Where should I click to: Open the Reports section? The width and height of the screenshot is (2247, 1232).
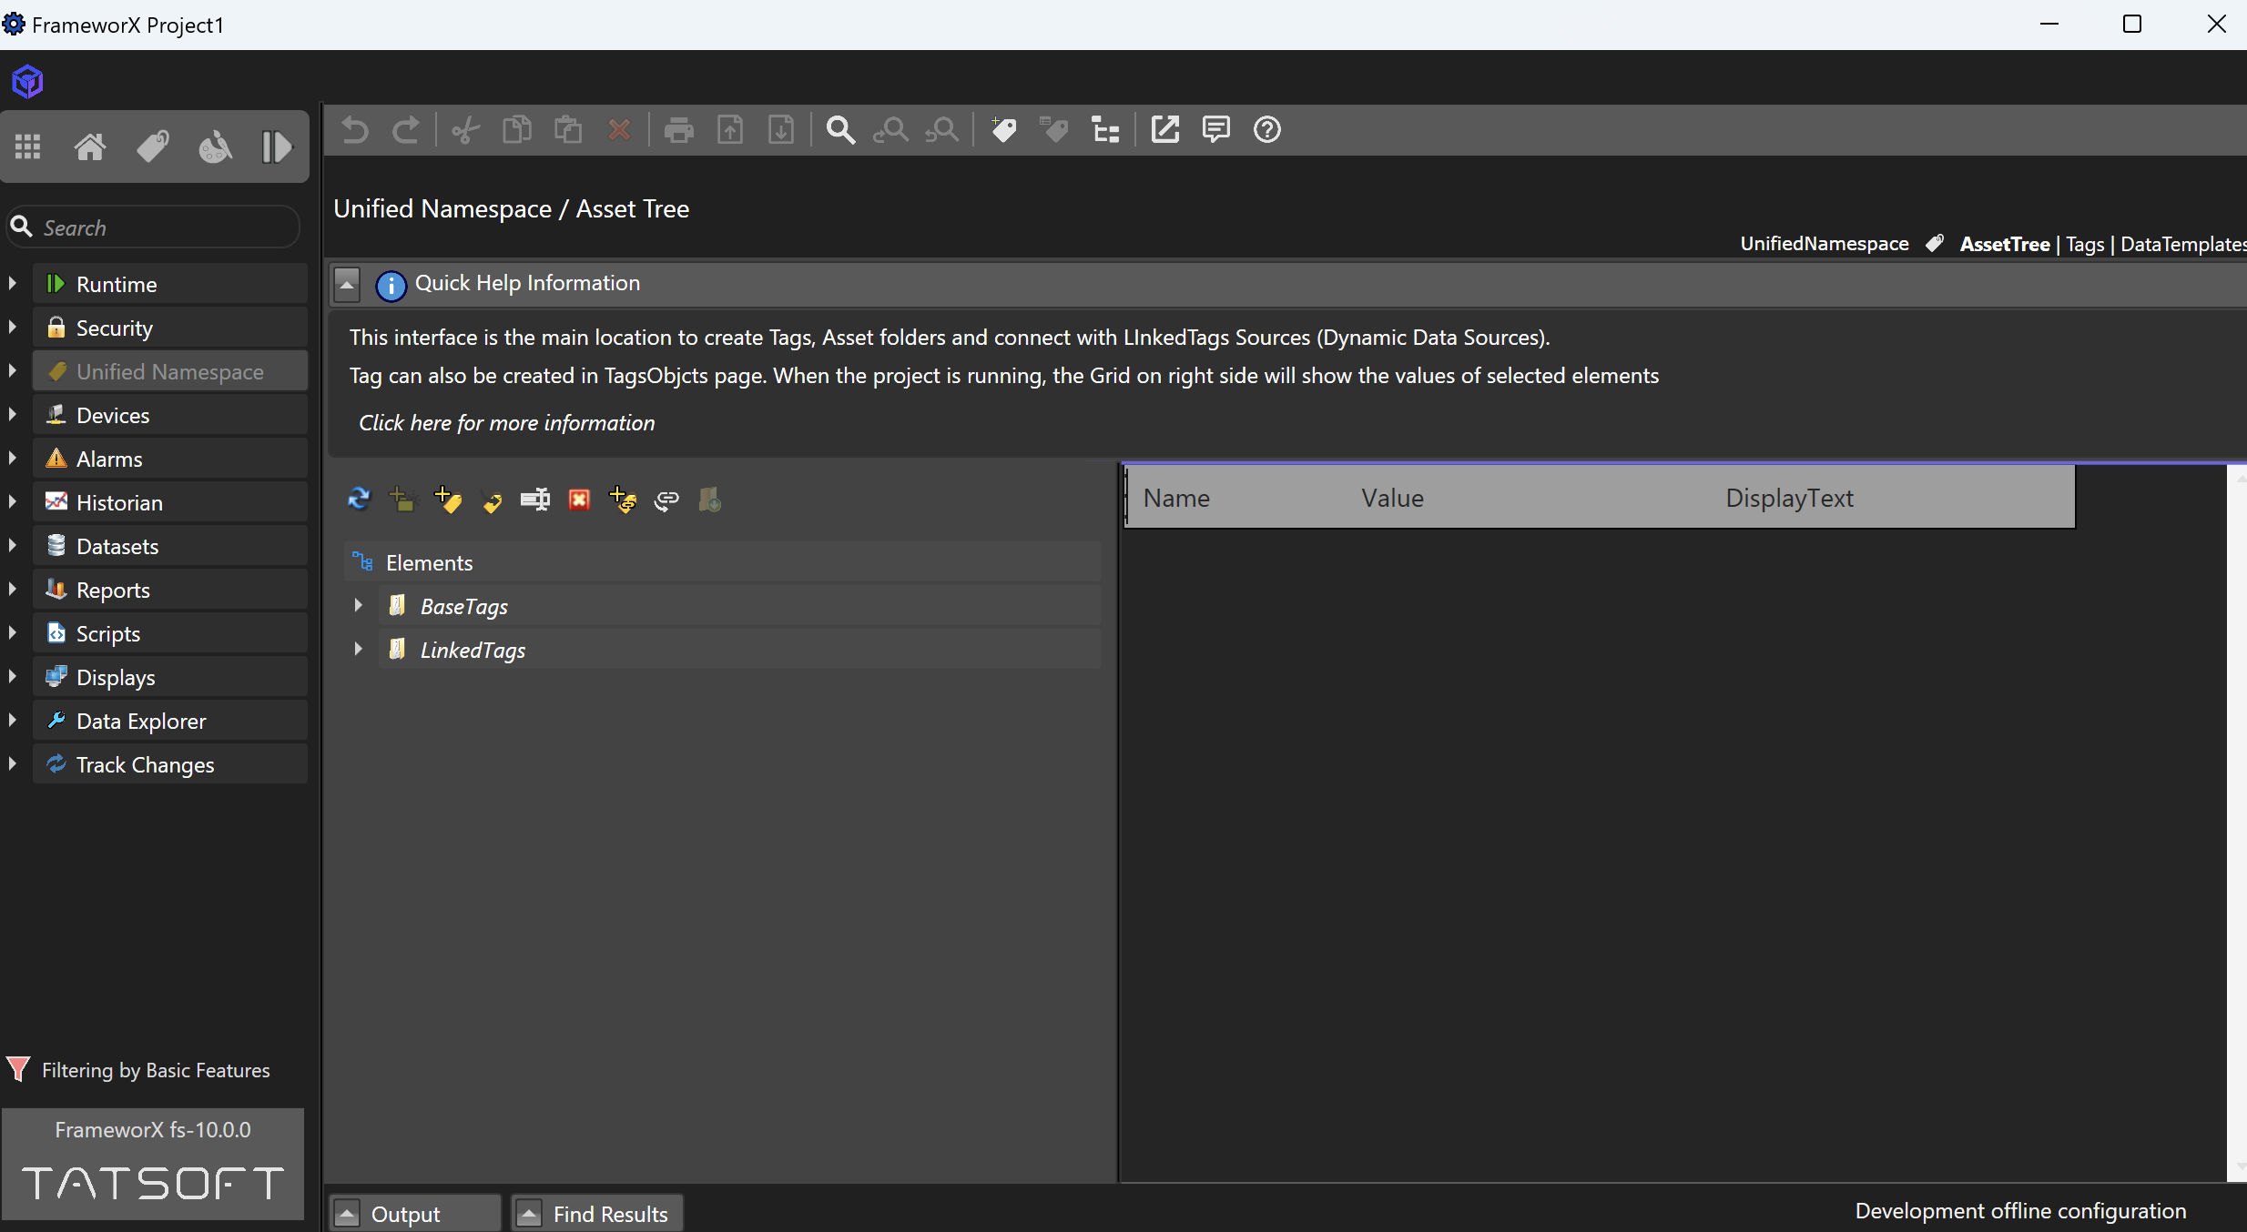pyautogui.click(x=170, y=590)
